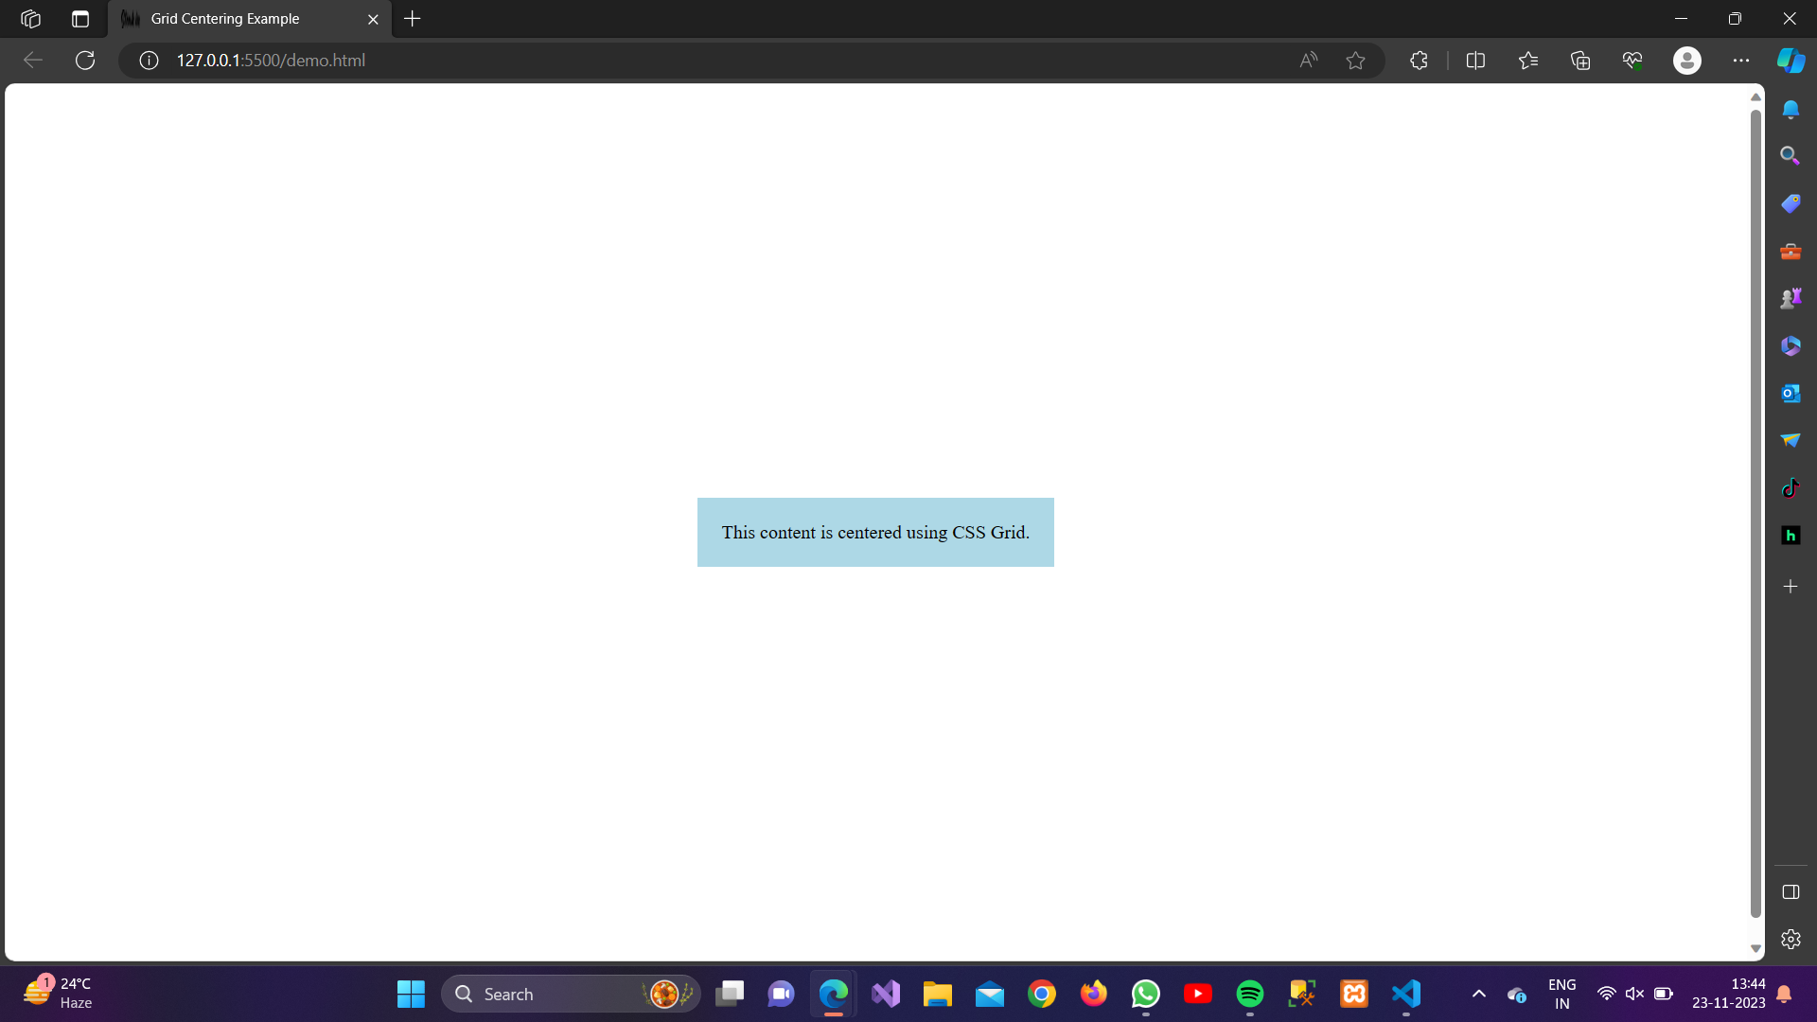Expand hidden system tray icons chevron

tap(1479, 994)
